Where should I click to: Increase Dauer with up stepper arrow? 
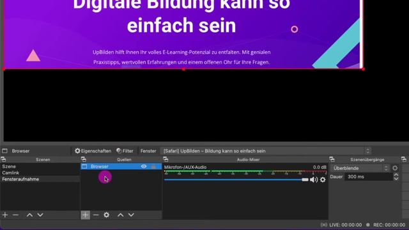pyautogui.click(x=396, y=174)
